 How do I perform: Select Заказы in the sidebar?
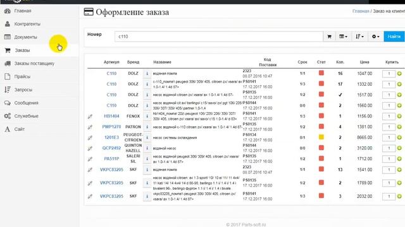(x=22, y=50)
